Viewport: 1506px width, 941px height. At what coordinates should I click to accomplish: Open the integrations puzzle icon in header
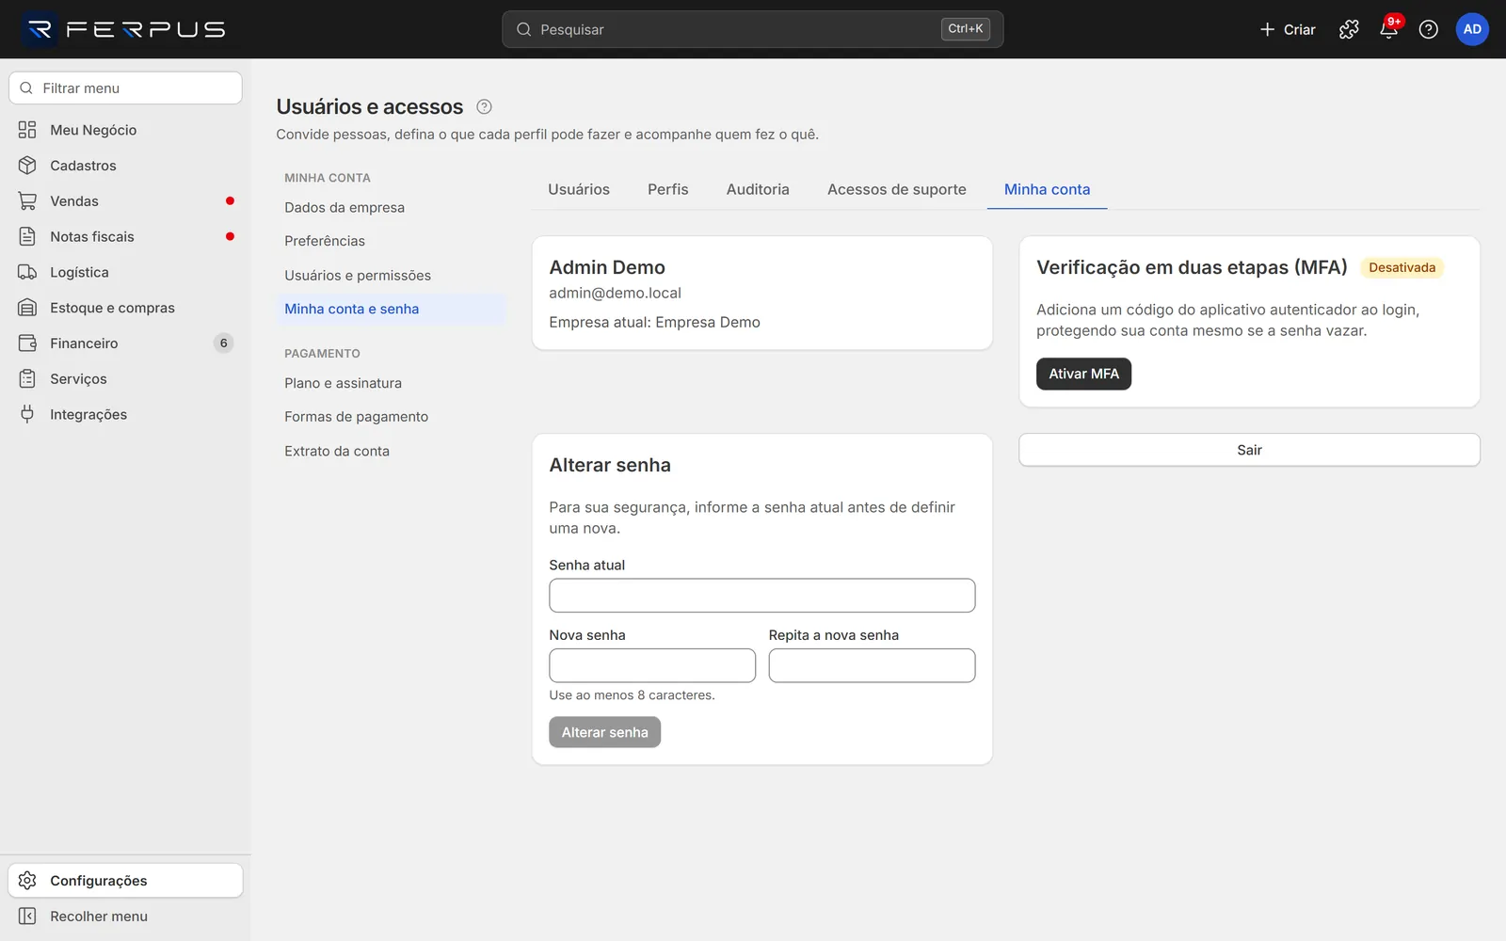1349,29
